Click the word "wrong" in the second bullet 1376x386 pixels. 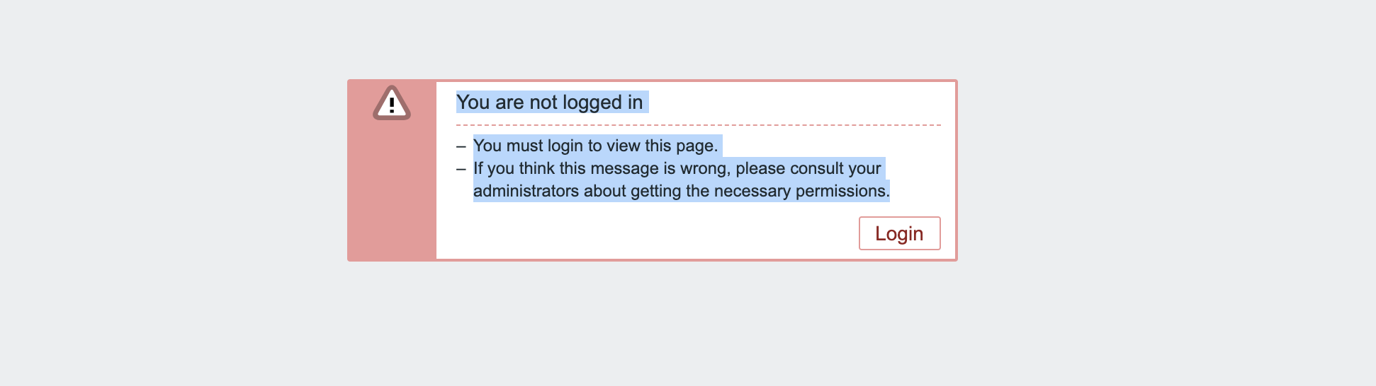(x=704, y=168)
